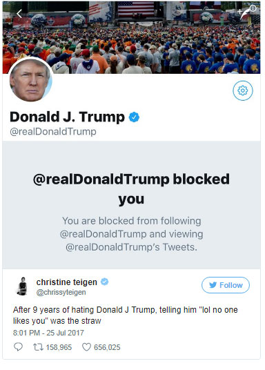Follow @chrissyteigen with the Follow button

[x=226, y=285]
